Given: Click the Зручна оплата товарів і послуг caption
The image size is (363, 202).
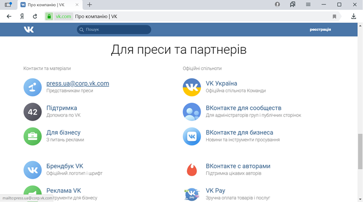Looking at the screenshot, I should pos(238,198).
